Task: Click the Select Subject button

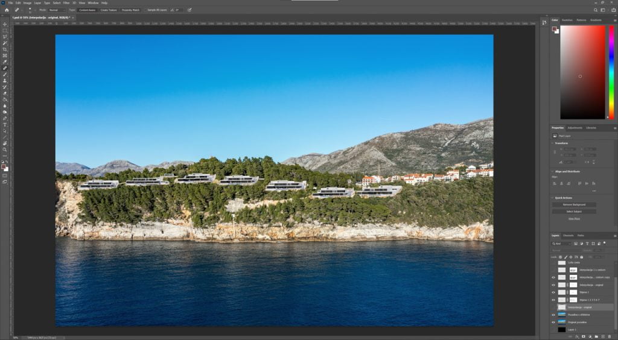Action: pyautogui.click(x=573, y=211)
